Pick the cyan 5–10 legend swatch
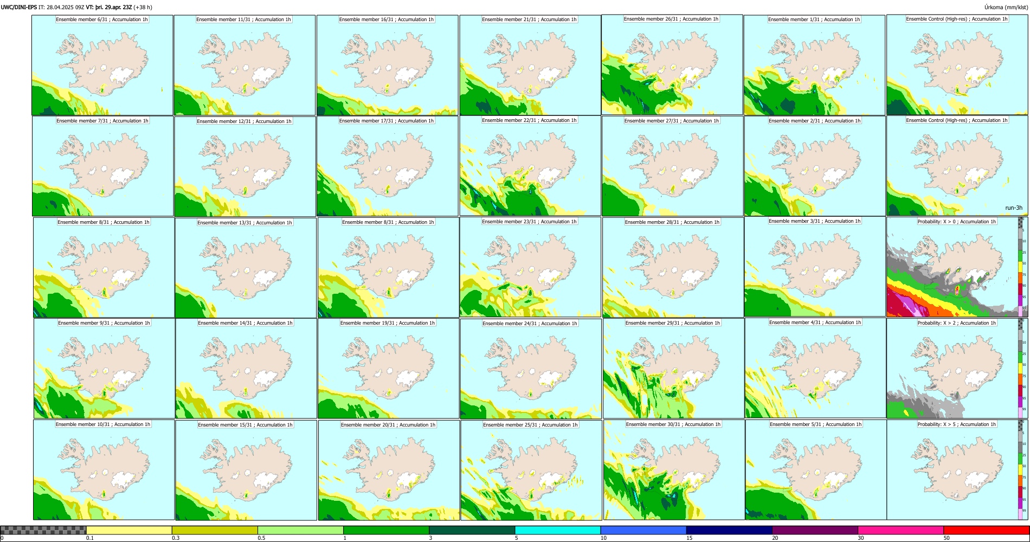 pos(558,530)
